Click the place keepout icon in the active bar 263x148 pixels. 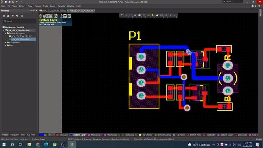tap(161, 16)
